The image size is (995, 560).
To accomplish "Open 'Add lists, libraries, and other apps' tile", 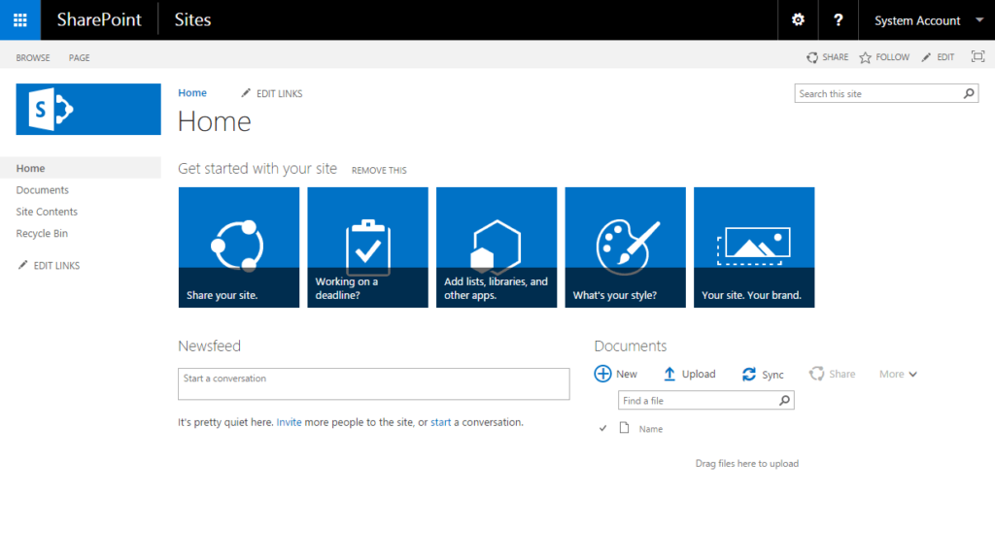I will click(x=496, y=247).
